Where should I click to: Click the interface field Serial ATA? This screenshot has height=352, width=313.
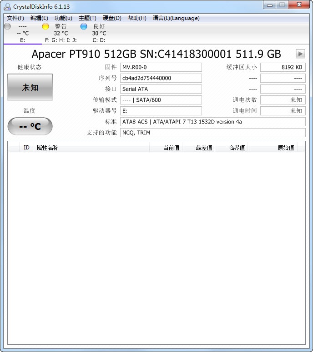[x=161, y=89]
